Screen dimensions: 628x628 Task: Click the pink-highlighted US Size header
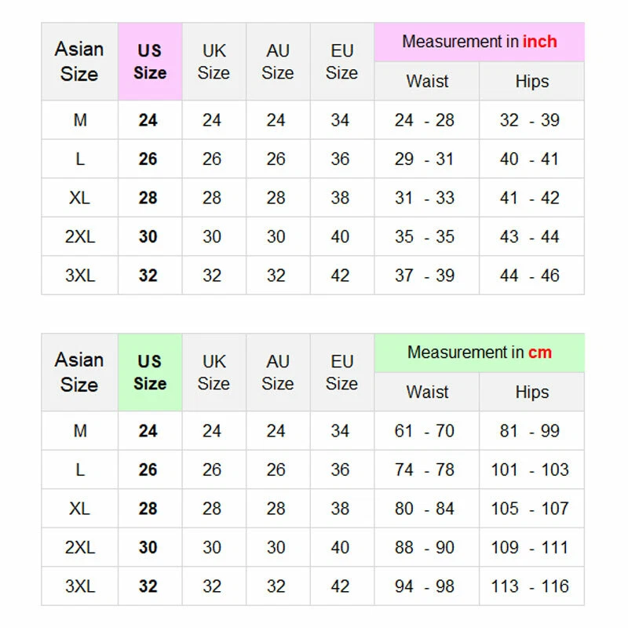(150, 62)
